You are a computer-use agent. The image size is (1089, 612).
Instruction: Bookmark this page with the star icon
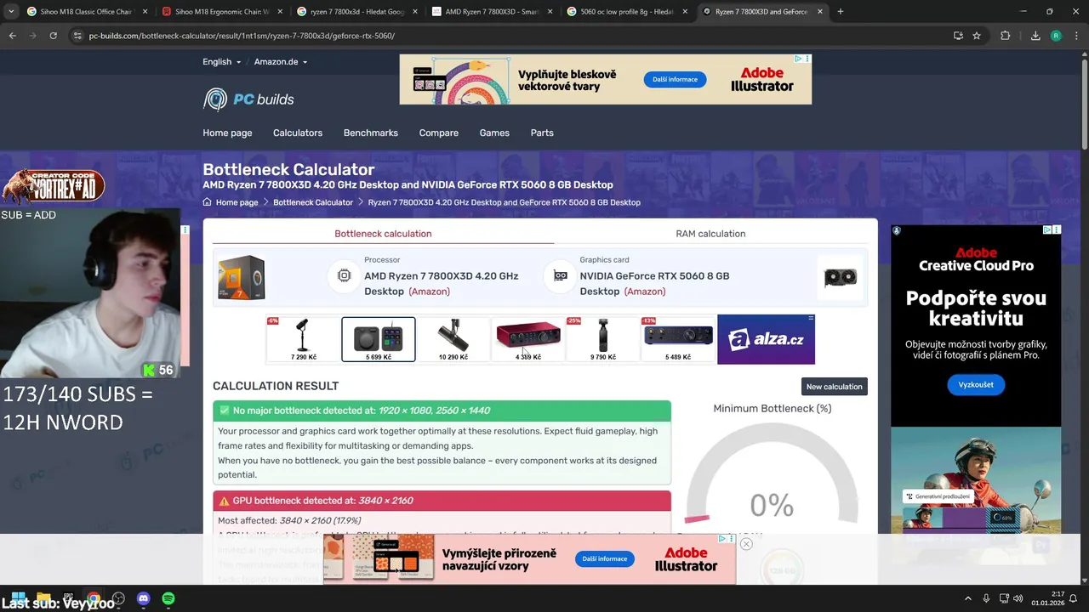[x=977, y=36]
